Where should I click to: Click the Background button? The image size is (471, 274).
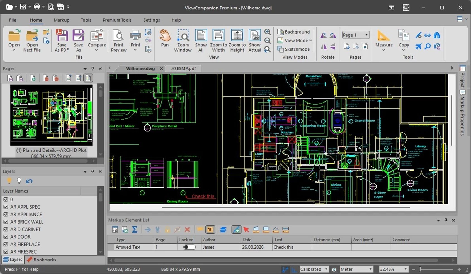[294, 32]
